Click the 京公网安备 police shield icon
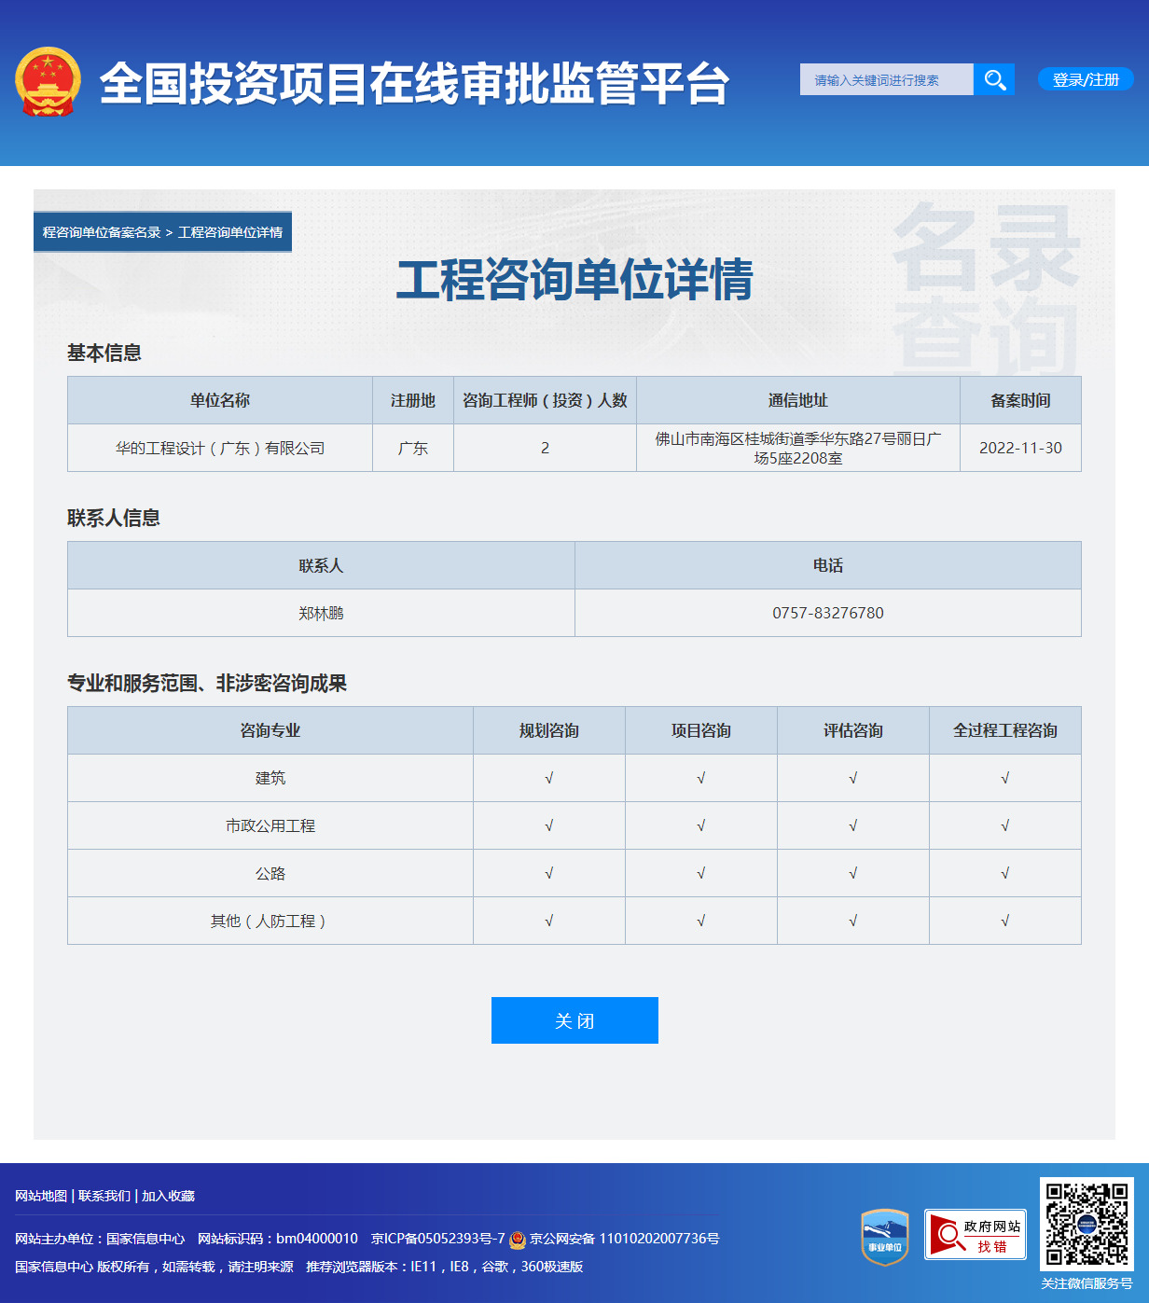1149x1303 pixels. click(519, 1239)
